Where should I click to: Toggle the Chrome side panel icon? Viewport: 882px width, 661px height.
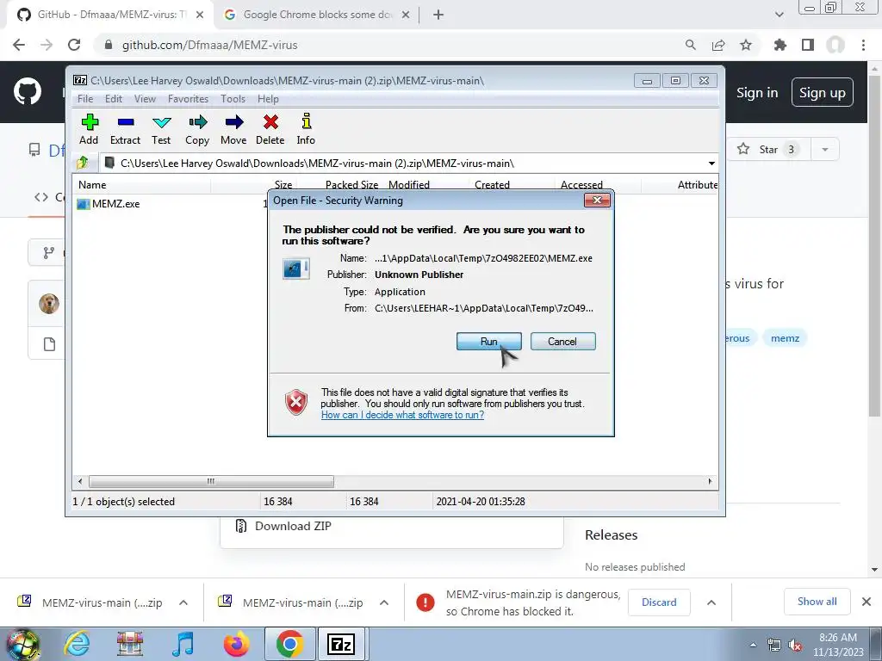pos(808,45)
